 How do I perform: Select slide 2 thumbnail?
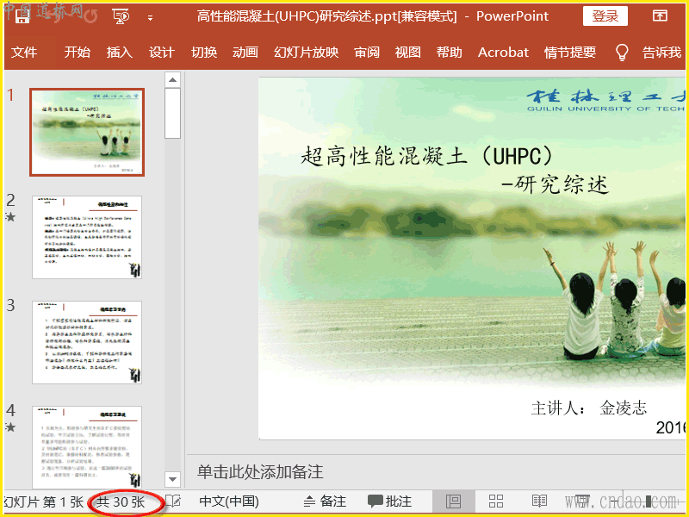[x=87, y=238]
